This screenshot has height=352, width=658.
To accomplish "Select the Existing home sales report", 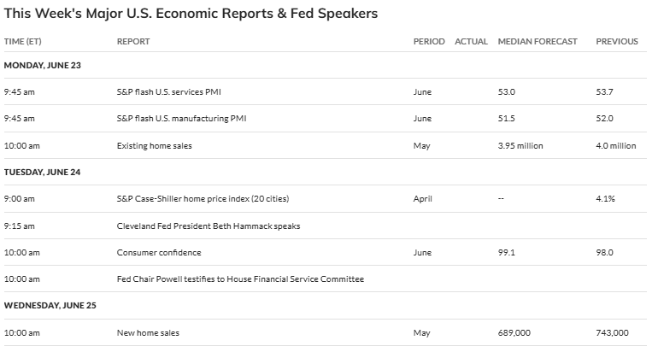I will point(154,145).
